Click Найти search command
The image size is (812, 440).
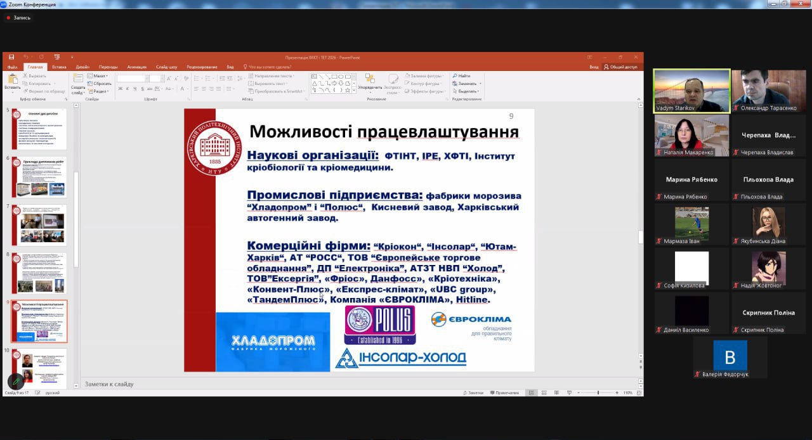pyautogui.click(x=461, y=75)
